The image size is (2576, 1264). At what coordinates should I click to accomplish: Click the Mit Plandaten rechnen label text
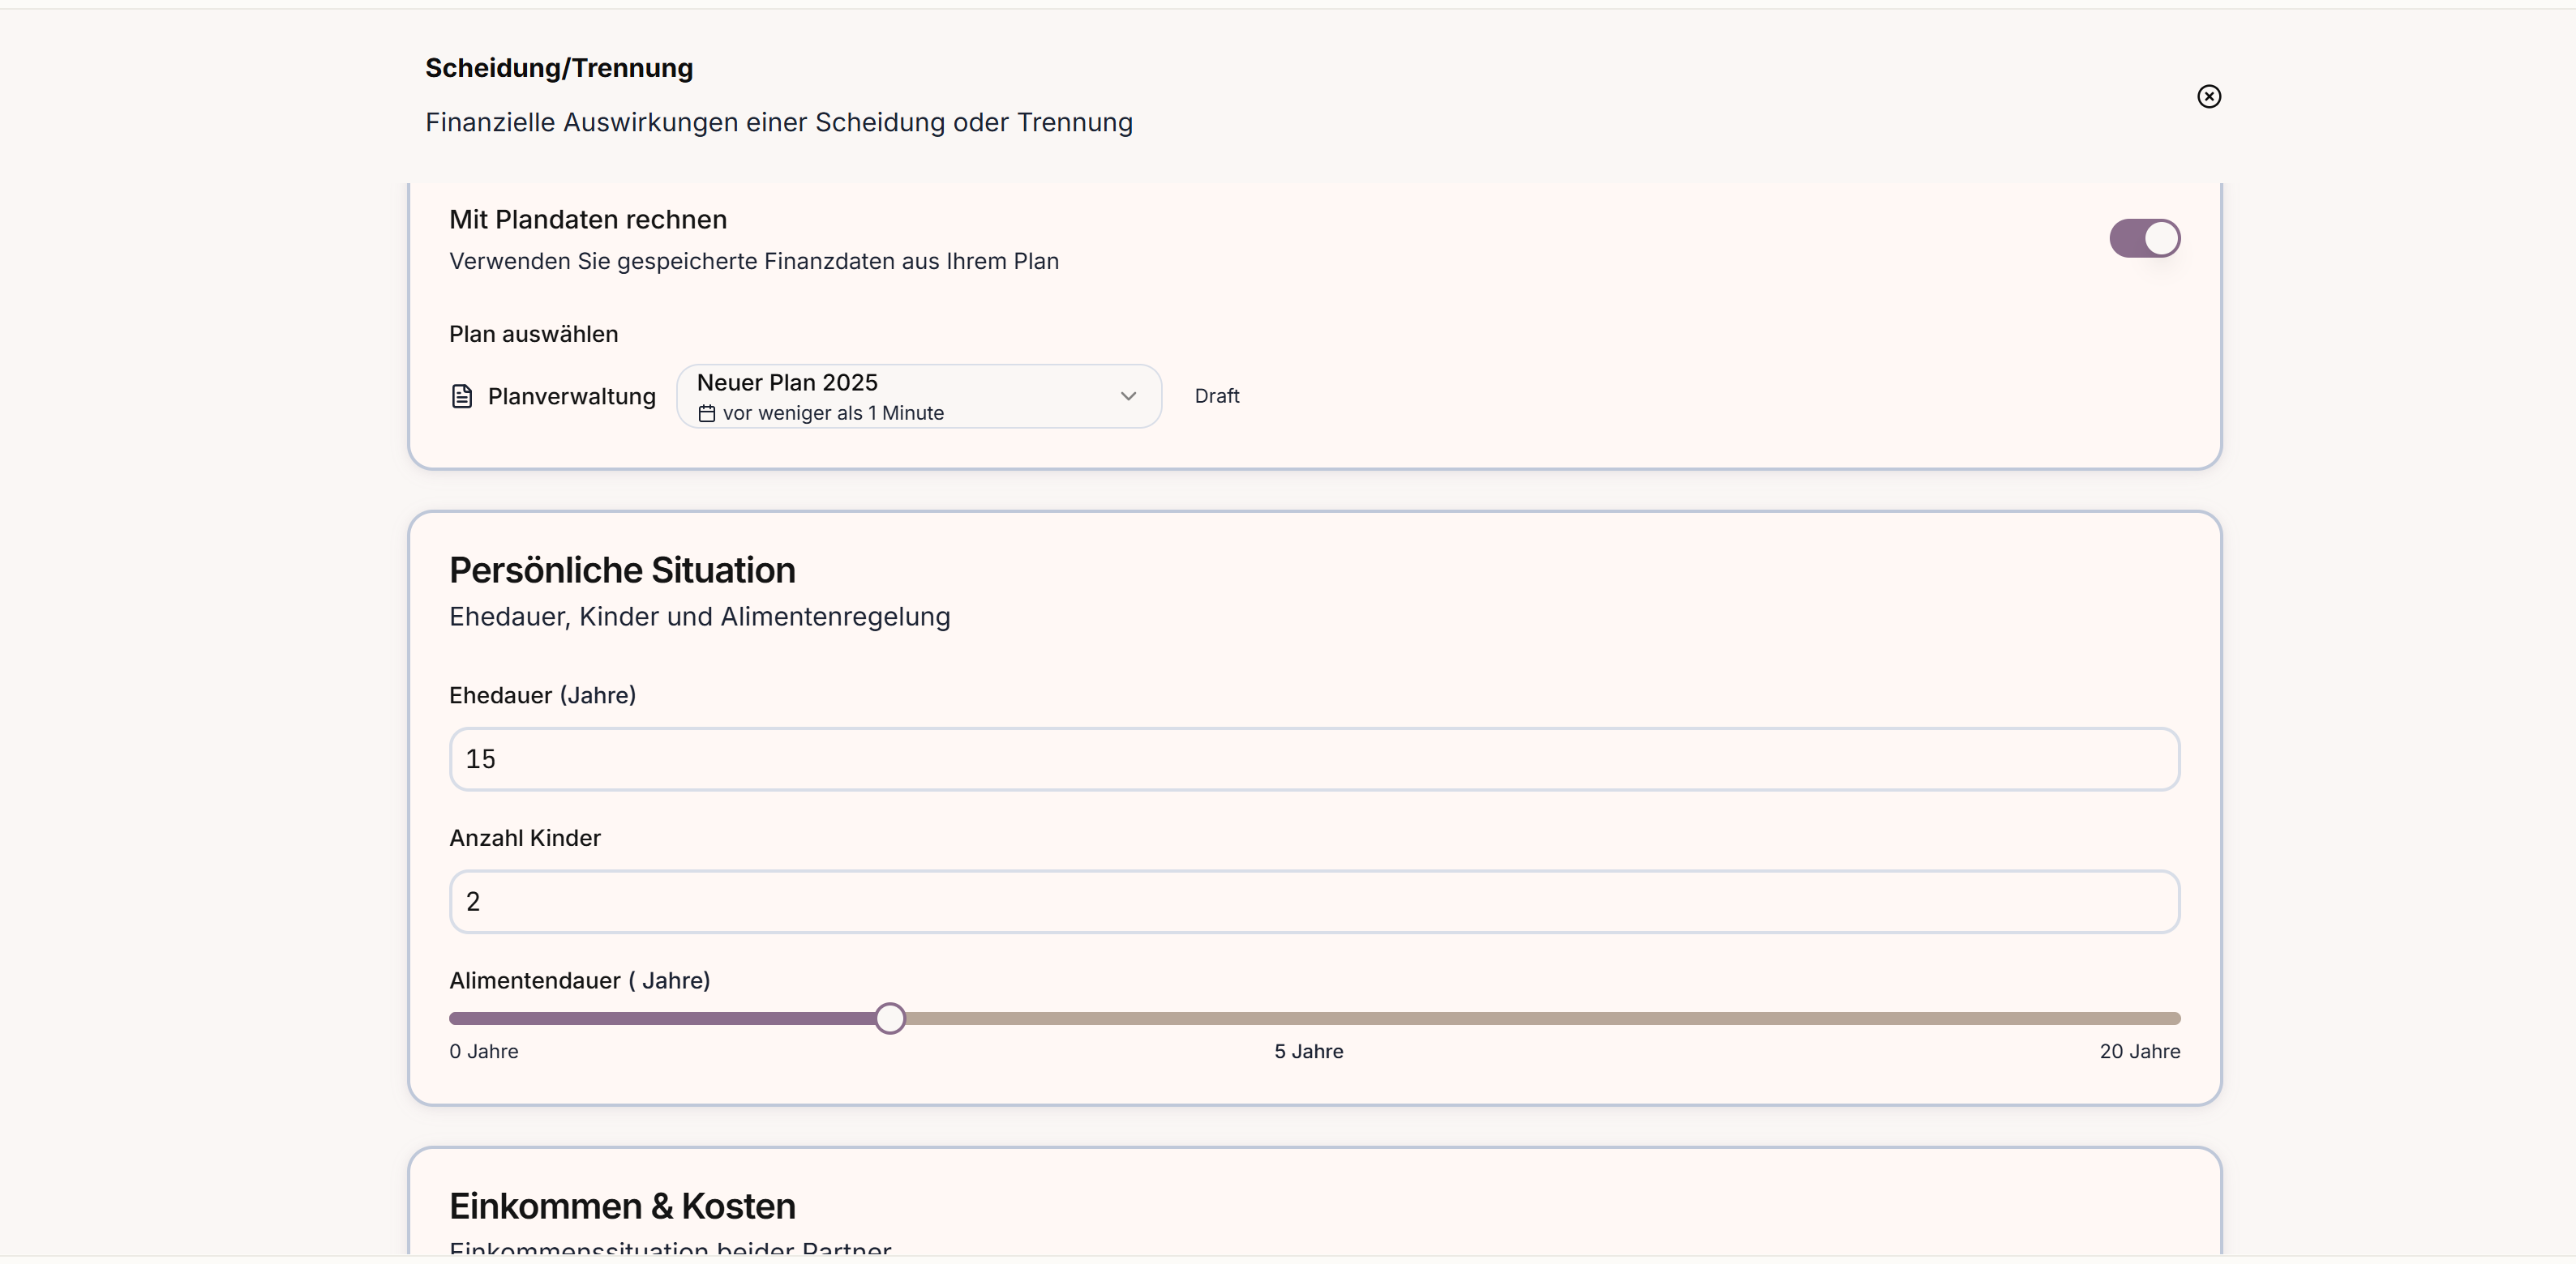click(587, 220)
